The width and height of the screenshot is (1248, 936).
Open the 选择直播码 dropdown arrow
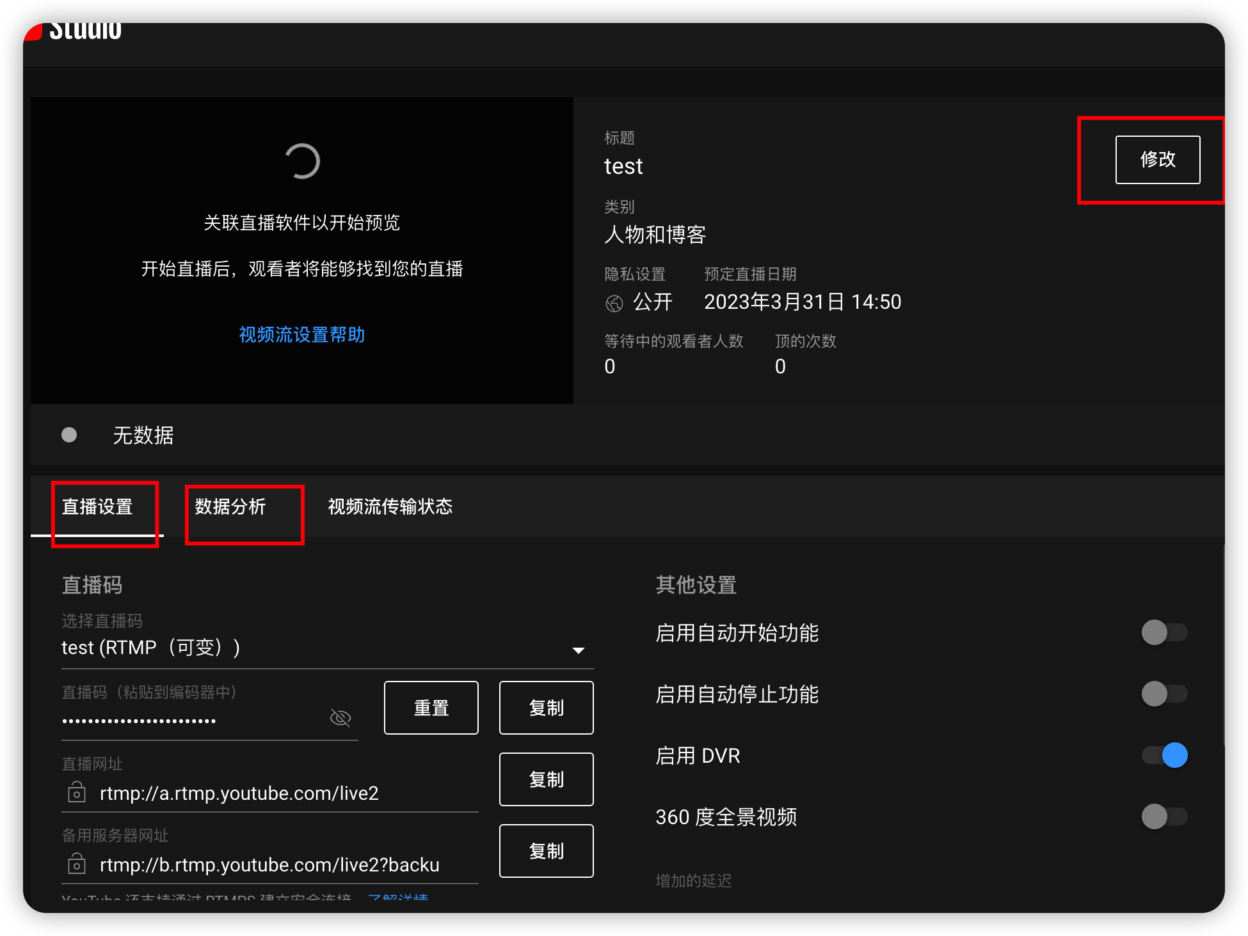(578, 650)
